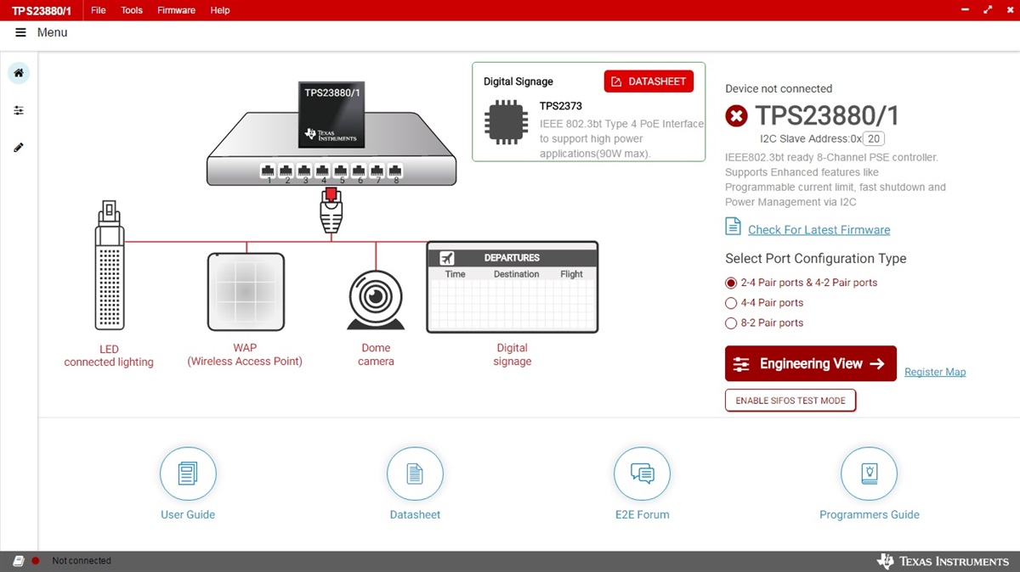Edit the I2C Slave Address field
Screen dimensions: 1020x572
coord(875,138)
